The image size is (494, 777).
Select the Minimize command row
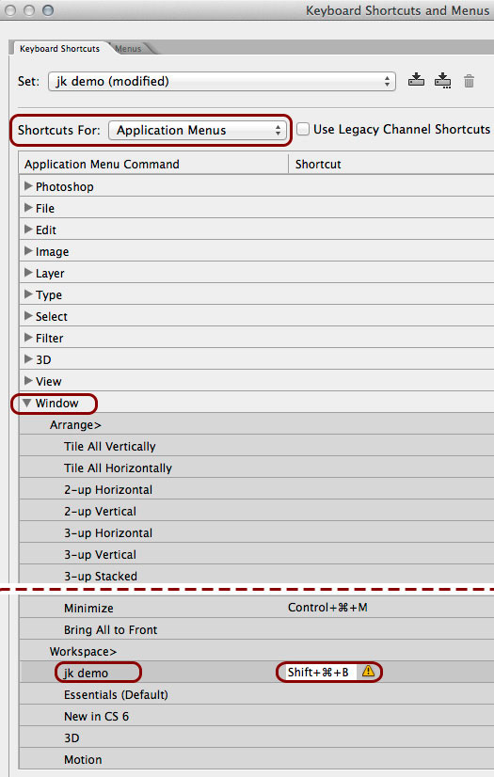(256, 608)
